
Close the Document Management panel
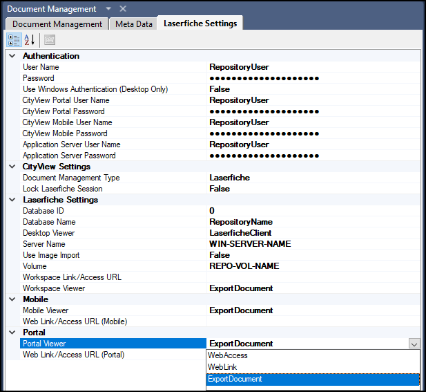[123, 9]
